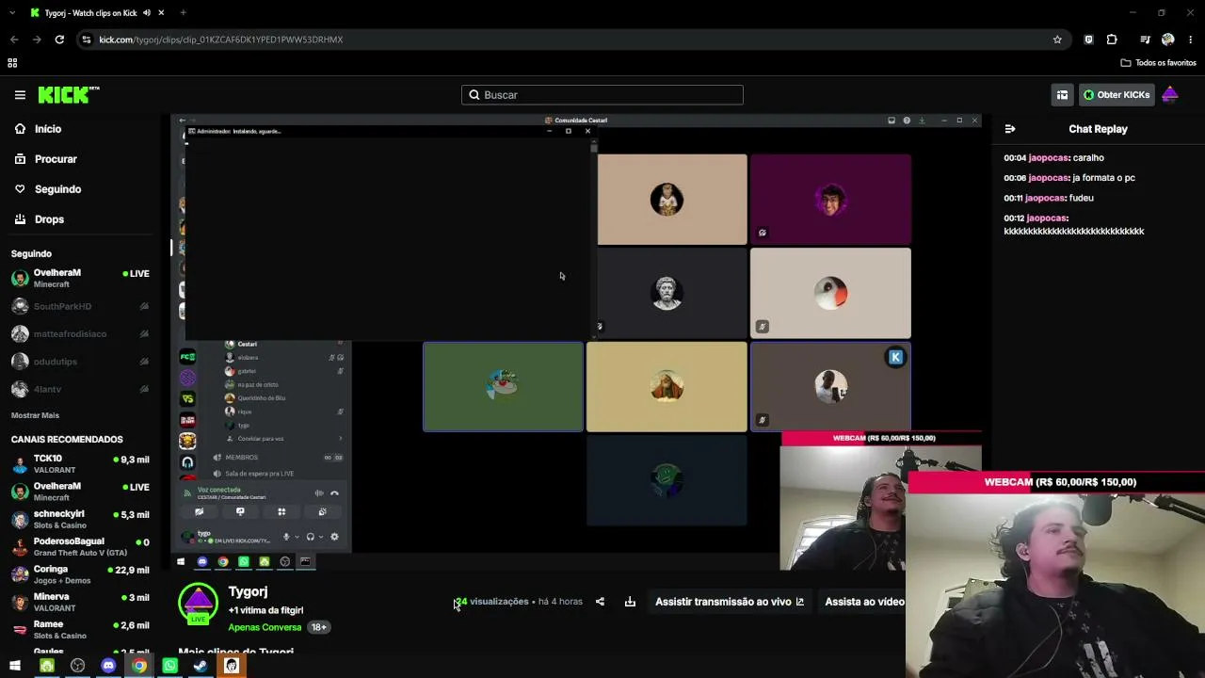Click the pink-glasses avatar participant tile
The image size is (1205, 678).
830,200
